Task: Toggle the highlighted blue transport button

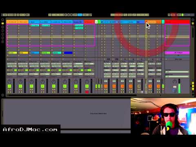Action: click(80, 15)
